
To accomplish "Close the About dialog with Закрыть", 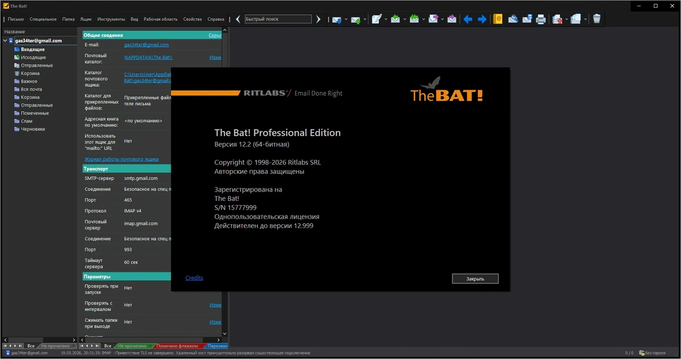I will tap(475, 278).
